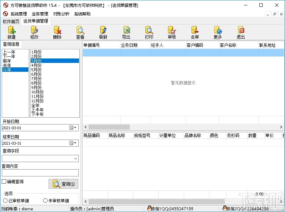The width and height of the screenshot is (285, 212).
Task: Click the 去审 (Un-audit) icon
Action: click(x=195, y=32)
